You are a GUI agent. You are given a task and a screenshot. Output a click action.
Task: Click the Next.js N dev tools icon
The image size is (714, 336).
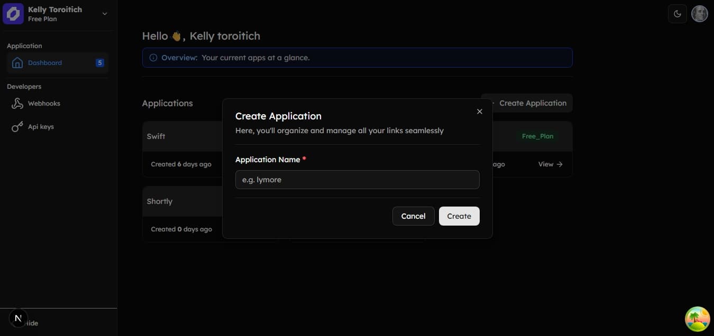18,318
